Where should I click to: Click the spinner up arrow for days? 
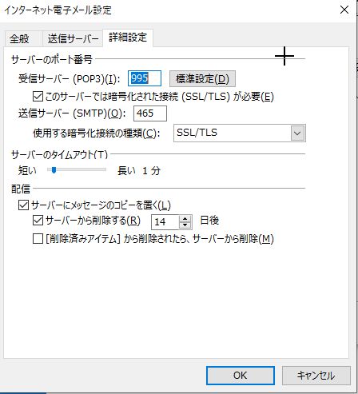[x=185, y=219]
